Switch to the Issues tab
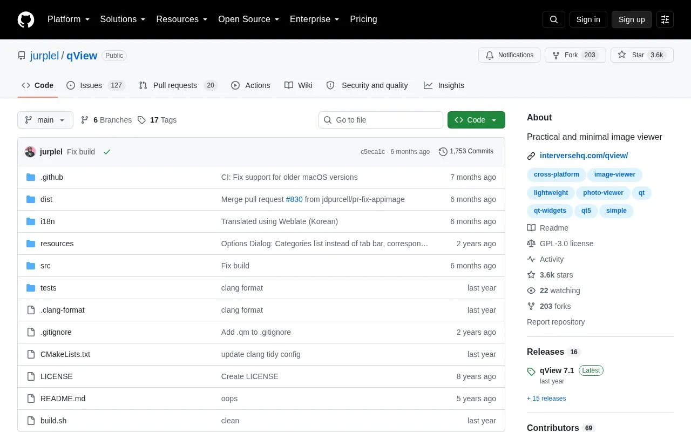 96,85
